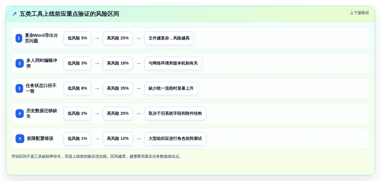Image resolution: width=381 pixels, height=181 pixels.
Task: Click the 高风险 12% chip
Action: coord(118,139)
